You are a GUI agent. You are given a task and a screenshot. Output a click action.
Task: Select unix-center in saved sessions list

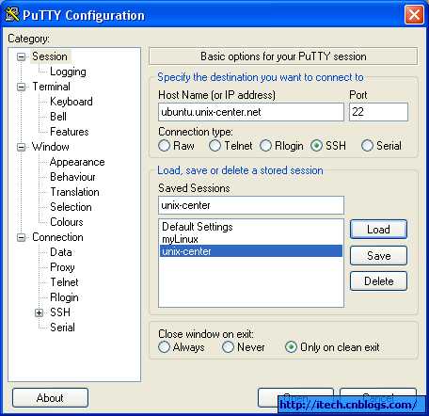click(251, 251)
